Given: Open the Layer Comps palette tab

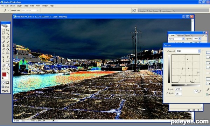Looking at the screenshot, I should [166, 11].
